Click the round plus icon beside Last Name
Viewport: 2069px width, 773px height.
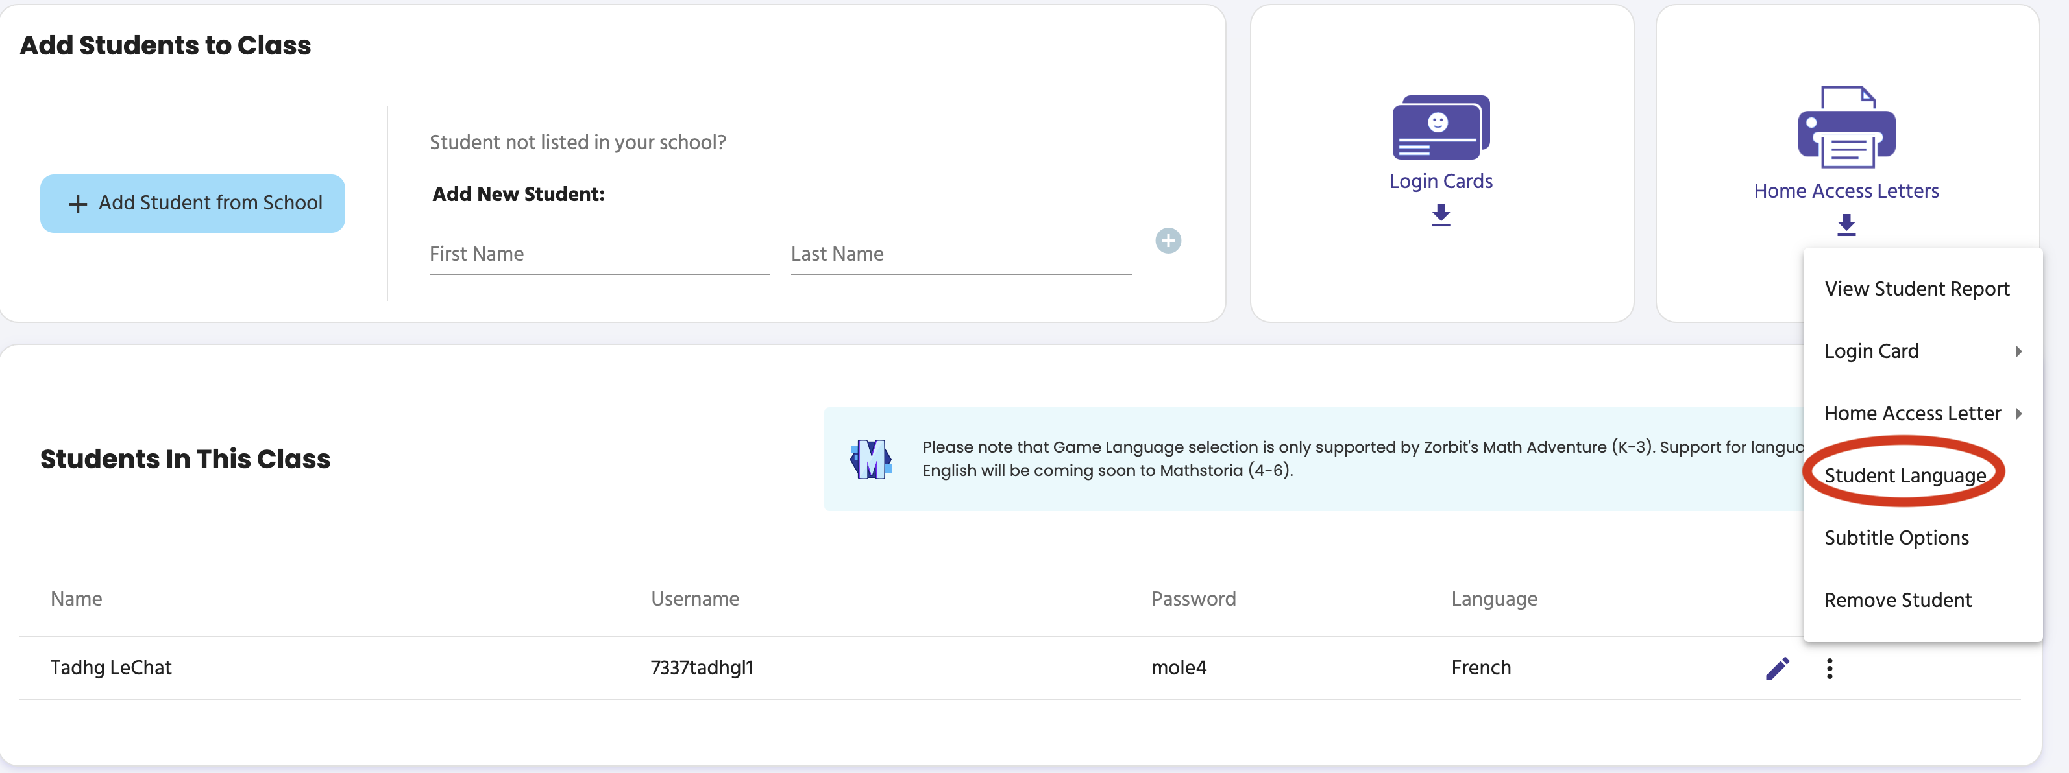(x=1168, y=240)
